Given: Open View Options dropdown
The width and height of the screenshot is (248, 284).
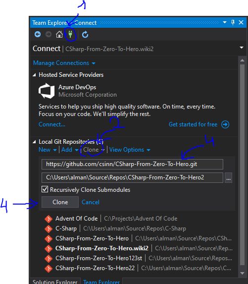Looking at the screenshot, I should (x=130, y=150).
